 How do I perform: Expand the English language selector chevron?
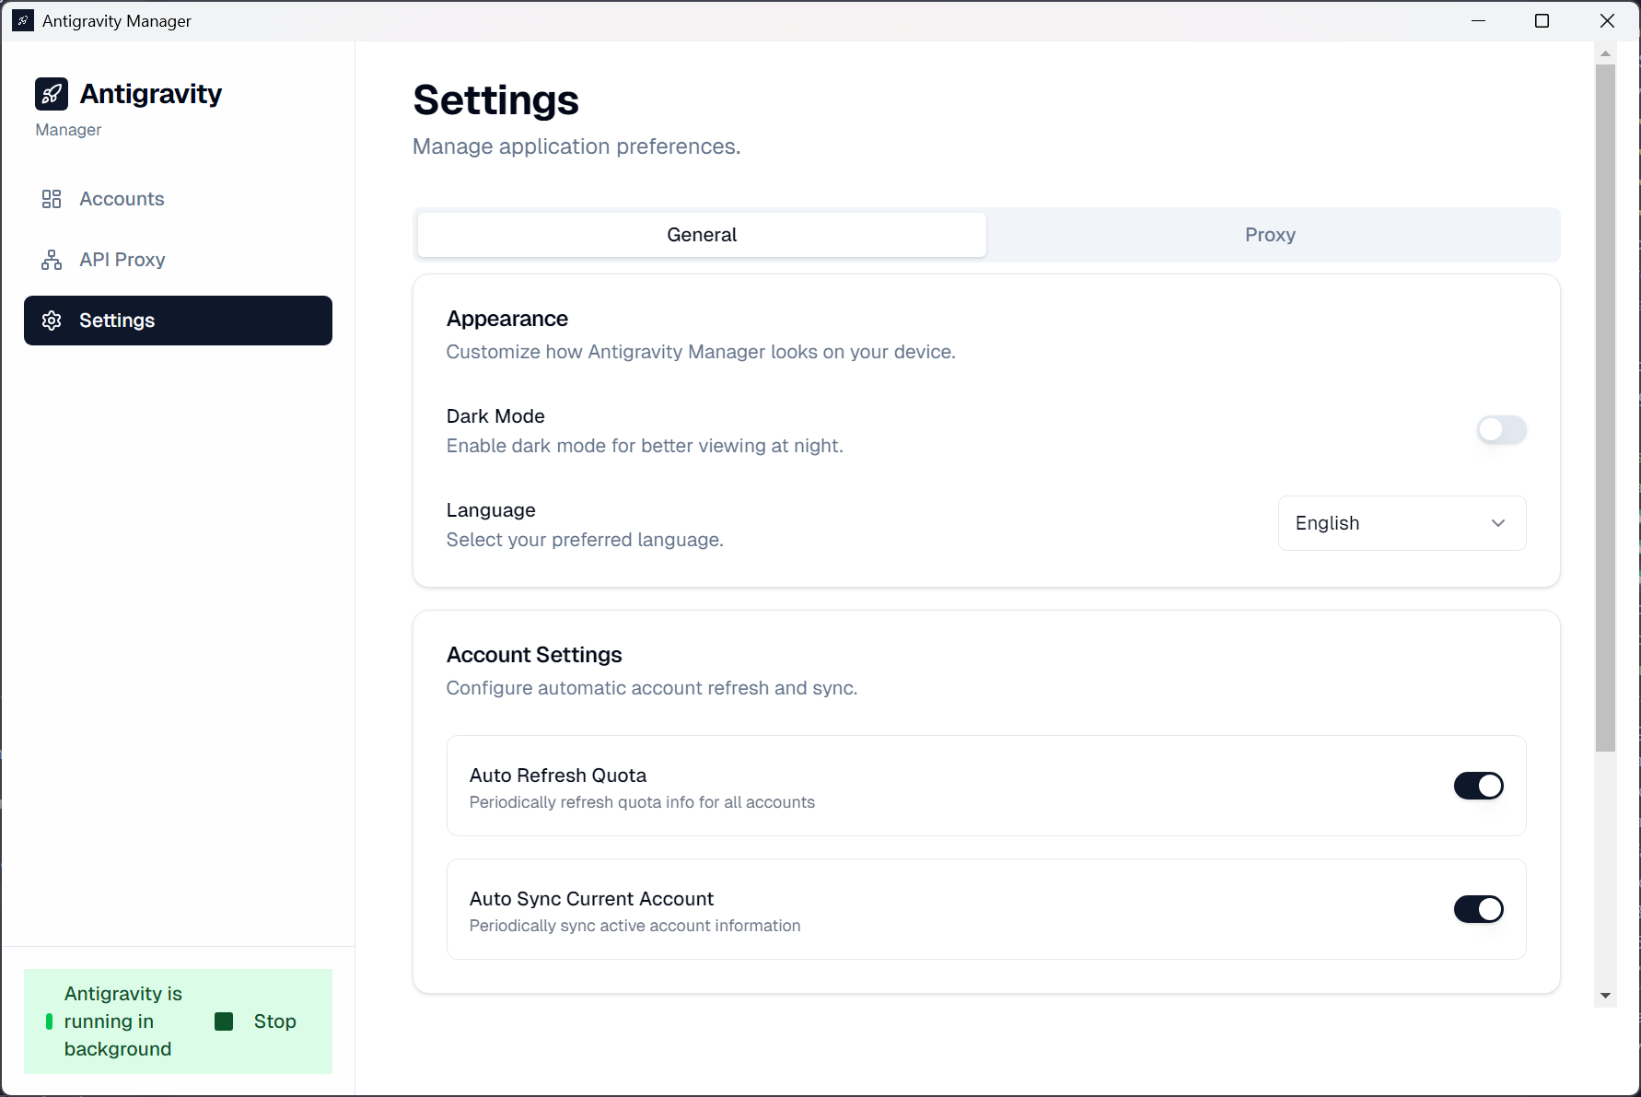click(x=1496, y=522)
